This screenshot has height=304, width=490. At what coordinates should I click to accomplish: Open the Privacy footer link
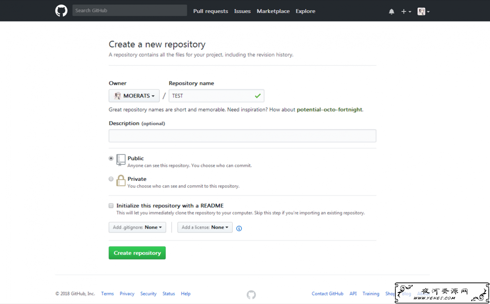[127, 294]
